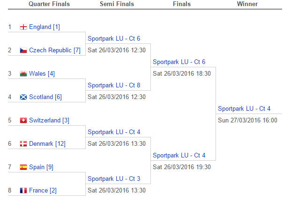Viewport: 283px width, 200px height.
Task: Open Sportpark LU - Ct 3 match link
Action: click(x=114, y=179)
